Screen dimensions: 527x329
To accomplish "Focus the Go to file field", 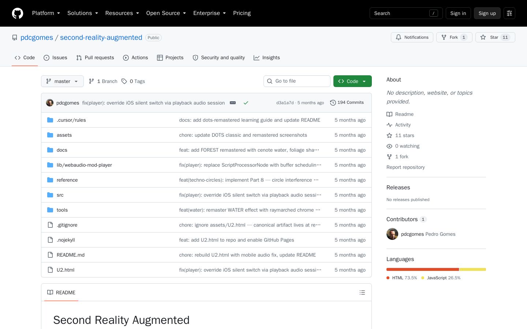I will coord(297,81).
